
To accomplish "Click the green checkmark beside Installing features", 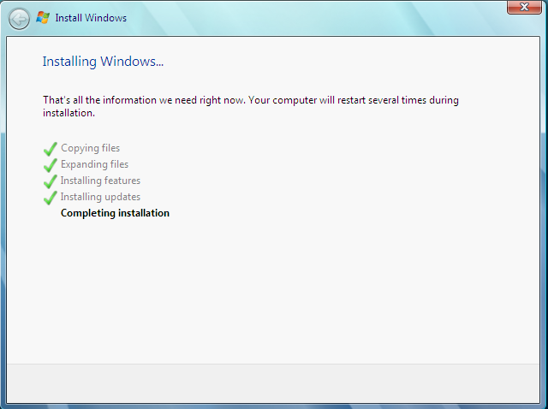I will 51,181.
